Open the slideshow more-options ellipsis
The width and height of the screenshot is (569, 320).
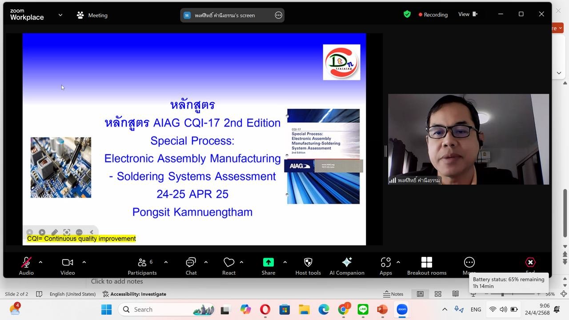point(79,232)
